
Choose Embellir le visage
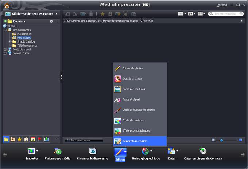(x=140, y=79)
